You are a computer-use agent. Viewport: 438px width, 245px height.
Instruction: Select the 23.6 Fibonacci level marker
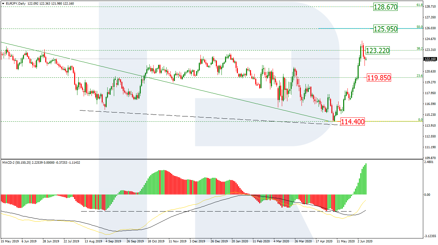419,76
